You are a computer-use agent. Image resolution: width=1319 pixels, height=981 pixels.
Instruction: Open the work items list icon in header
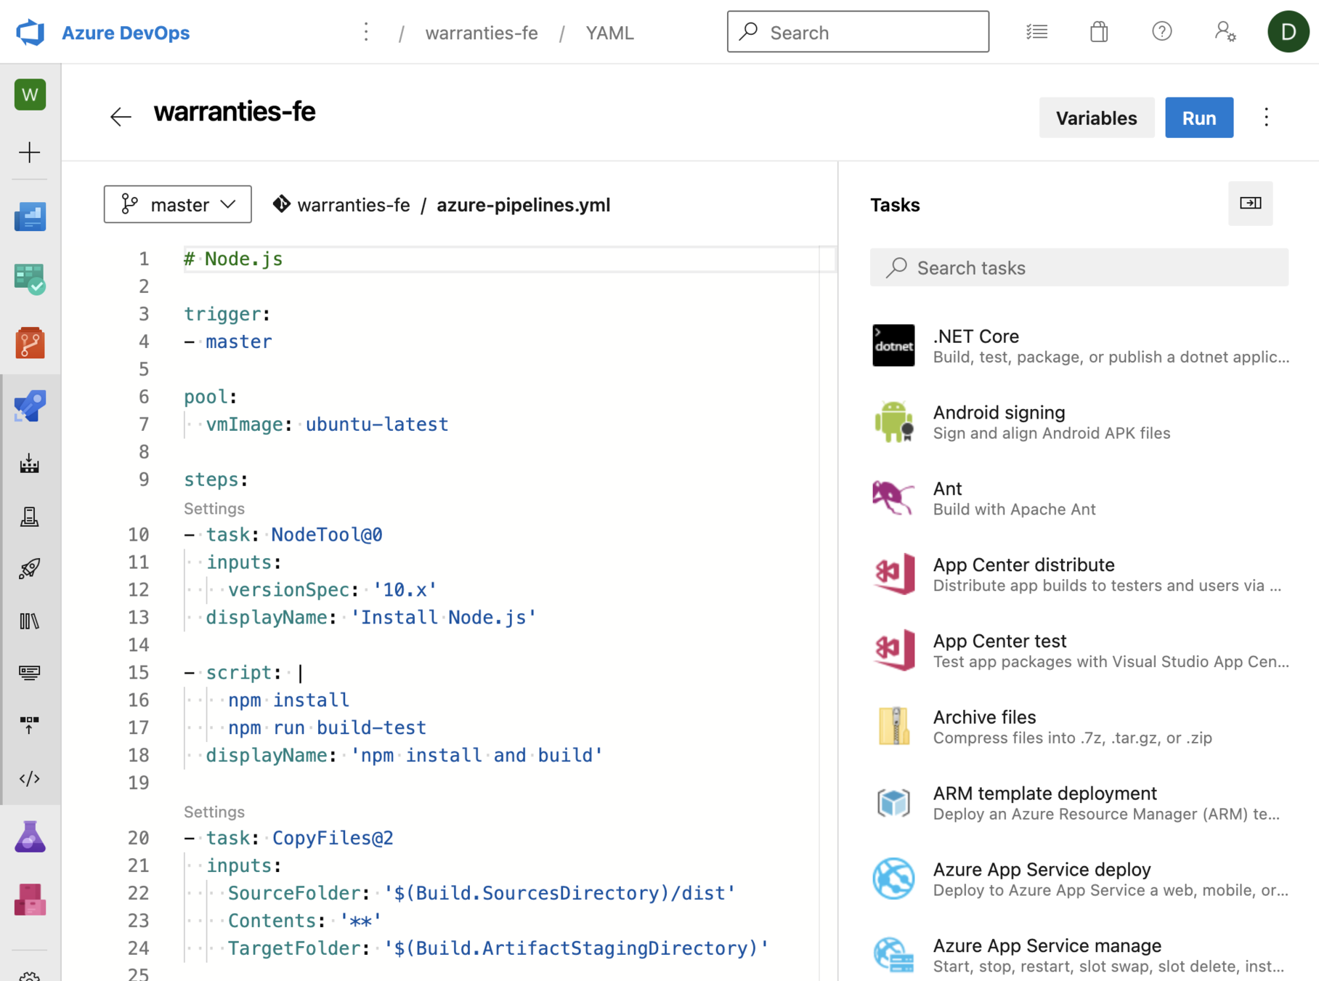point(1036,32)
